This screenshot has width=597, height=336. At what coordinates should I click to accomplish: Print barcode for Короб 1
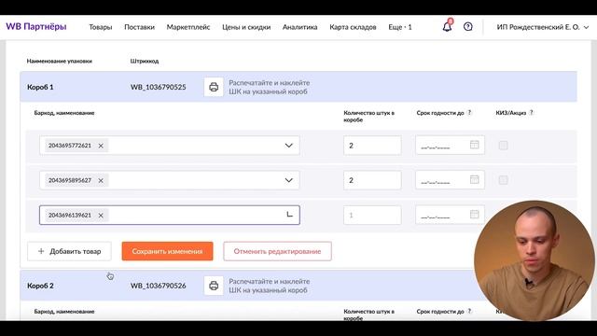click(214, 87)
